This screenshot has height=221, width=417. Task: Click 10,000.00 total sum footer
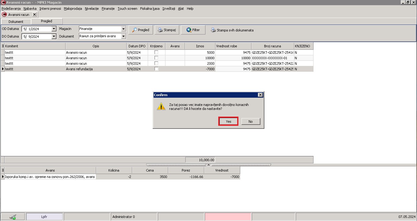200,160
